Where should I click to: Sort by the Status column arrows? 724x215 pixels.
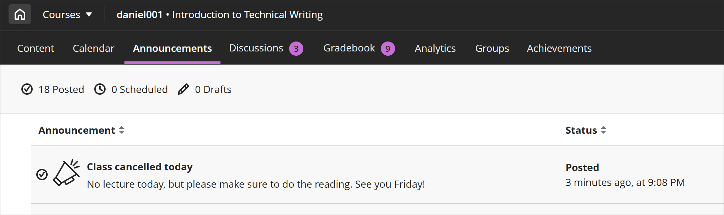(603, 130)
